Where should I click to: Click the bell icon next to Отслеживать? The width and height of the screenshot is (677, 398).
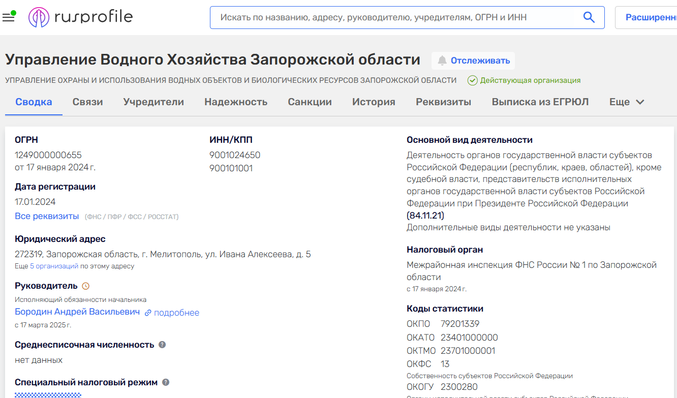coord(442,61)
